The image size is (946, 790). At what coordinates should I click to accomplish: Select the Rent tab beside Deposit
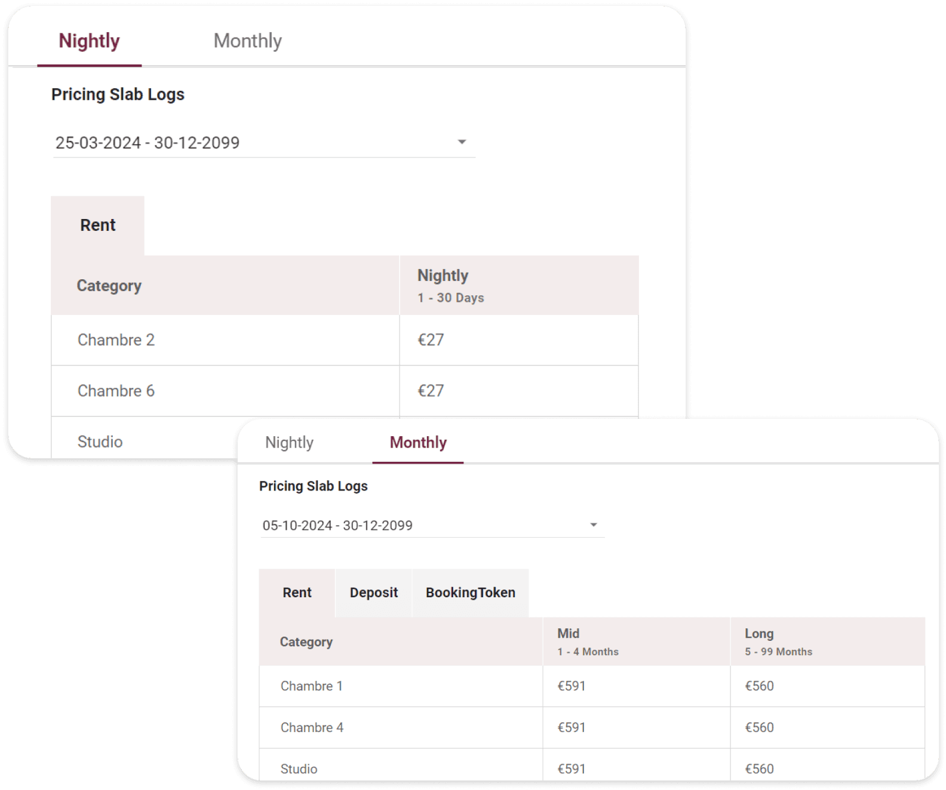297,592
